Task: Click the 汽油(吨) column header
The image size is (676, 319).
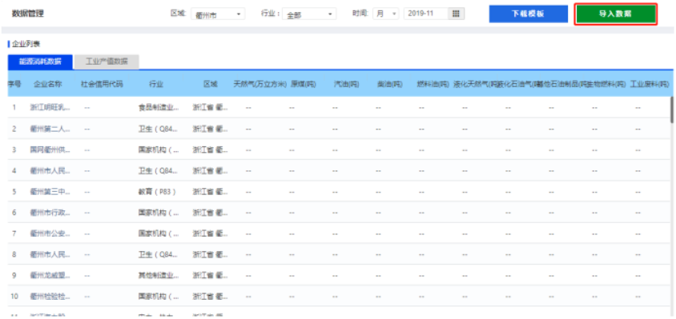Action: tap(346, 84)
